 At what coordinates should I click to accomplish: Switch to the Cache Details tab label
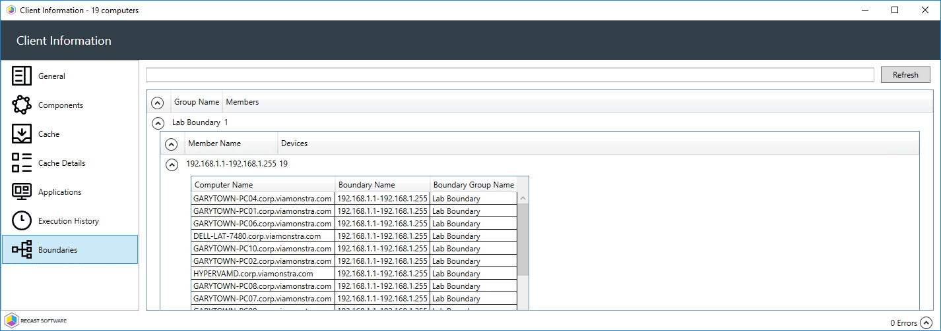[x=61, y=163]
